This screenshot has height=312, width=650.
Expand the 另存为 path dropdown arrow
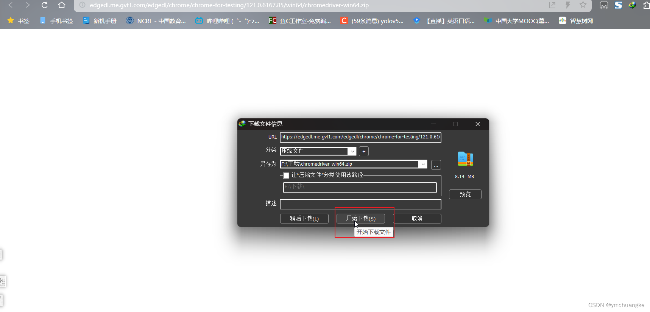(423, 164)
